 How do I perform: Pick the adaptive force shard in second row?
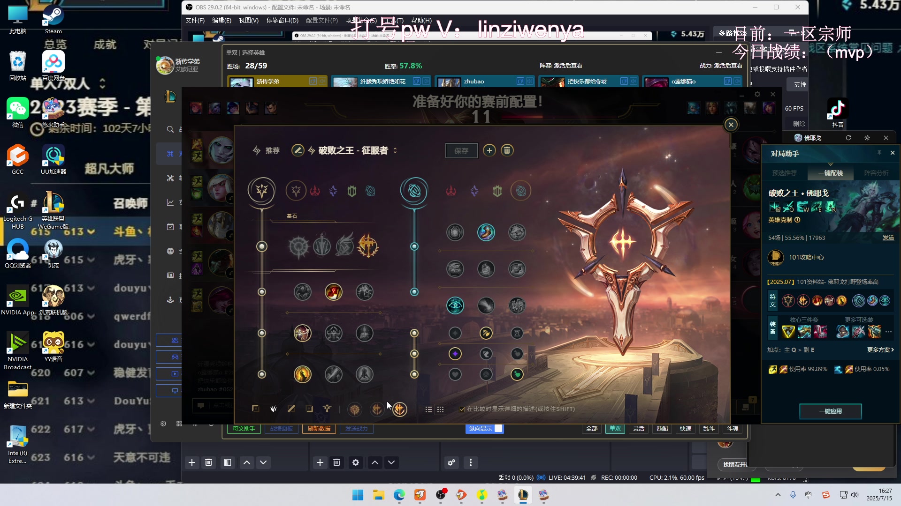point(455,354)
